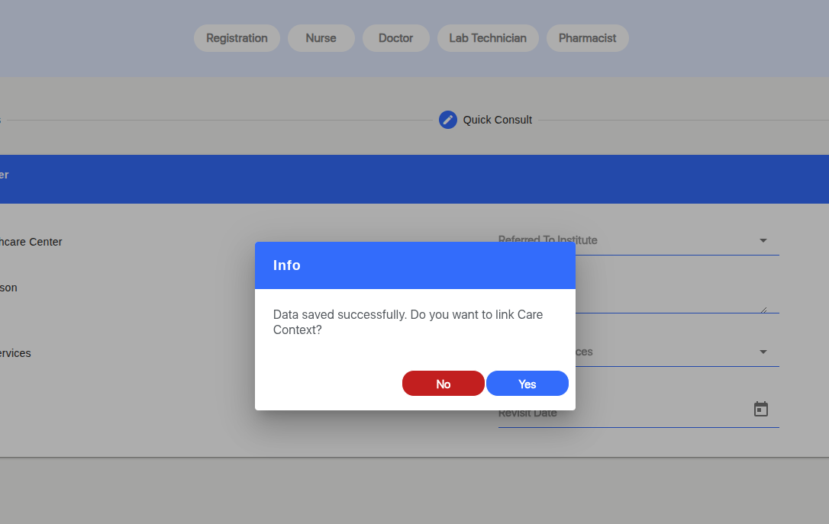This screenshot has width=829, height=524.
Task: Open the Doctor role tab
Action: click(395, 38)
